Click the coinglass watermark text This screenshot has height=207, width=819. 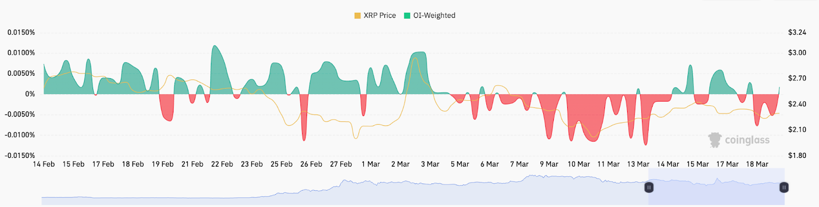pos(747,140)
